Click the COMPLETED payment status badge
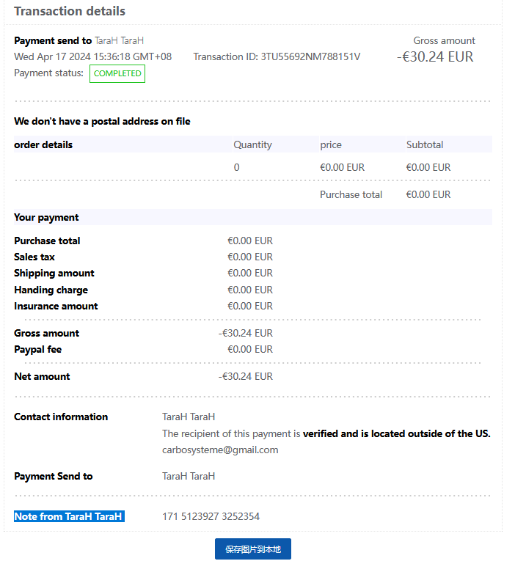The height and width of the screenshot is (561, 515). (117, 73)
